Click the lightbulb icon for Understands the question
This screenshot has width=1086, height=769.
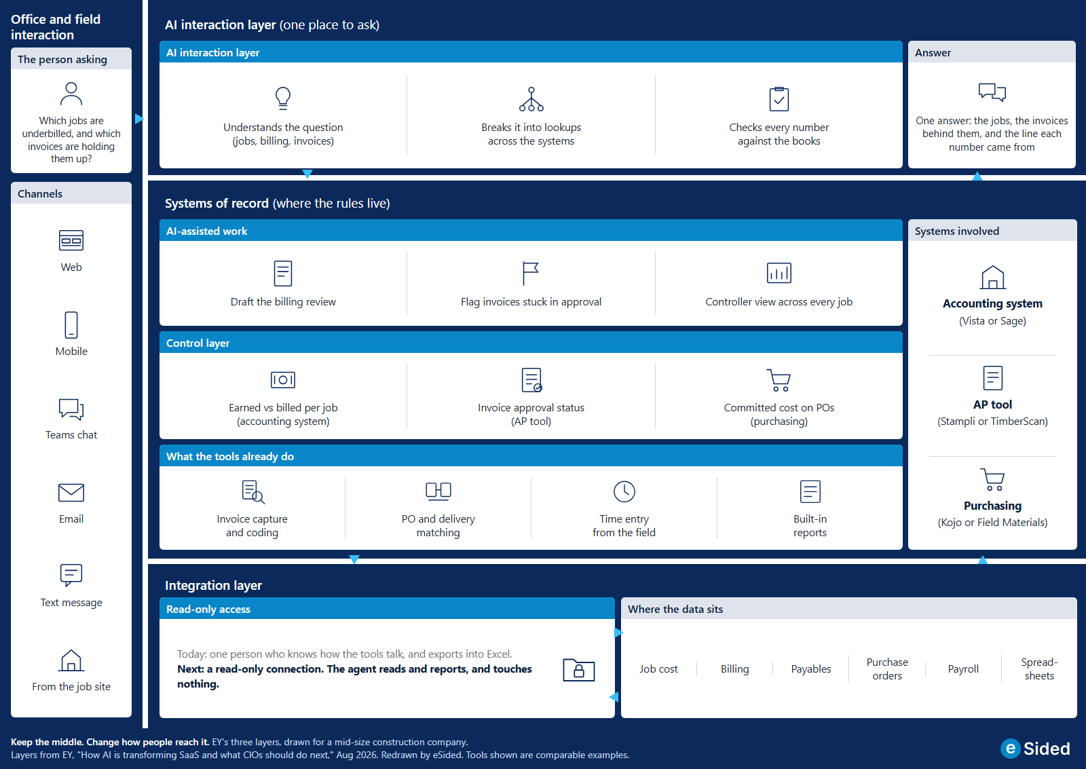[x=283, y=98]
